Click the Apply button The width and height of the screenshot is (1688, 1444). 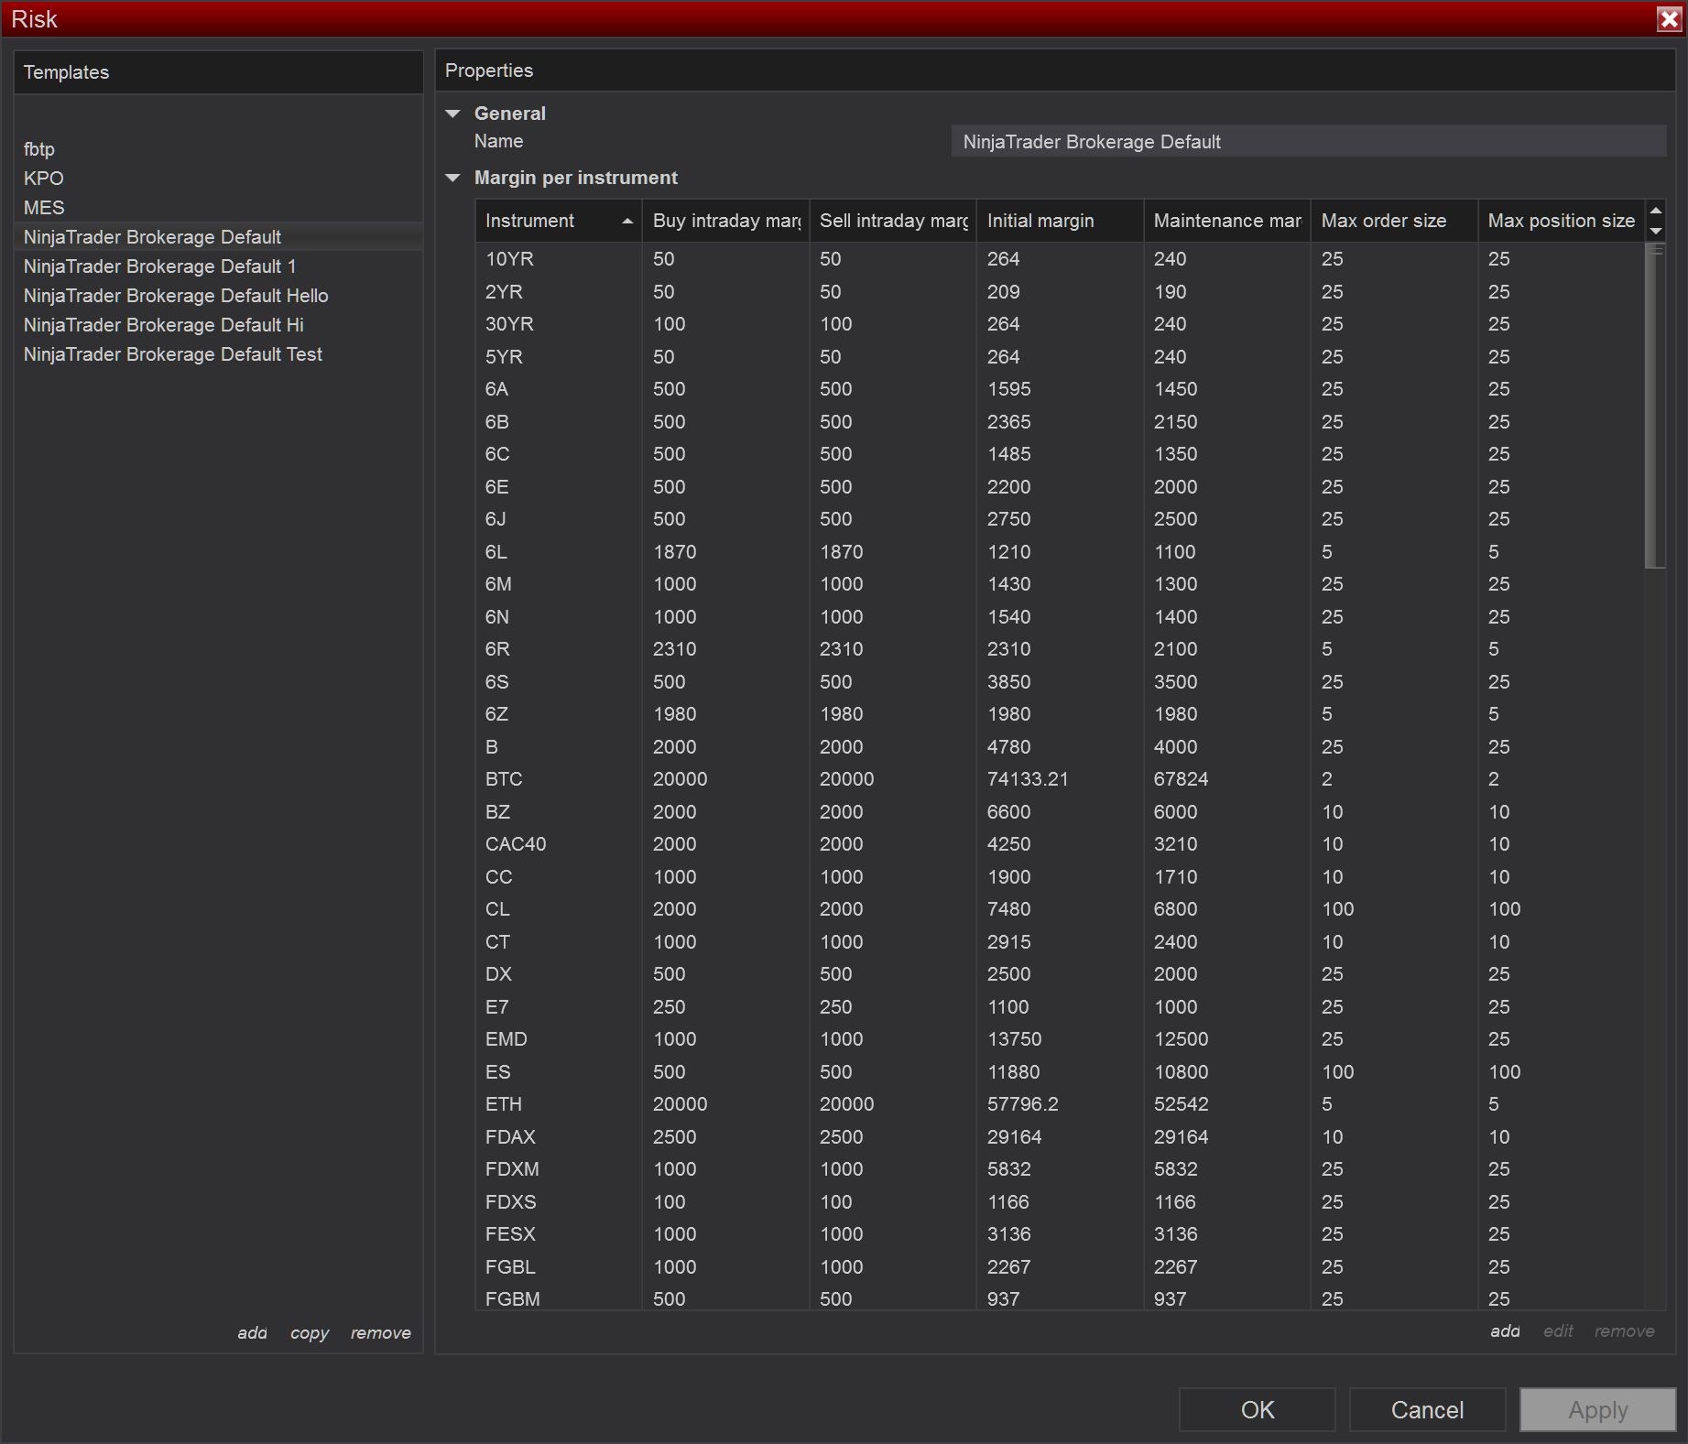tap(1598, 1410)
